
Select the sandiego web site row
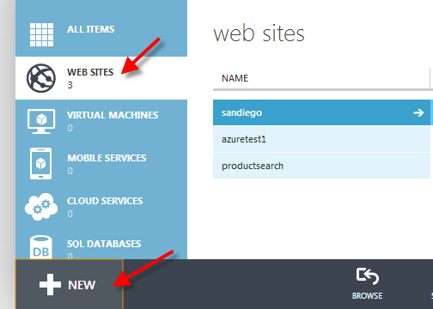click(321, 112)
